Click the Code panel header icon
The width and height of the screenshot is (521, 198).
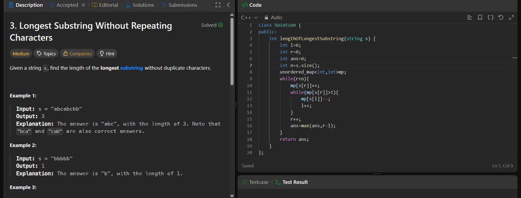[x=244, y=5]
